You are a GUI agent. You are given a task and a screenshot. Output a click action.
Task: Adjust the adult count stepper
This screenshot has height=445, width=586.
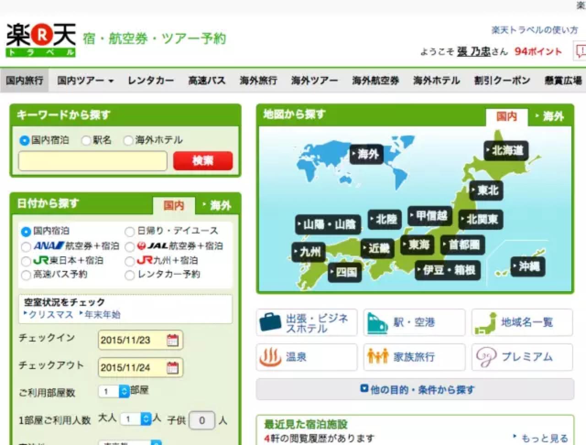tap(146, 418)
